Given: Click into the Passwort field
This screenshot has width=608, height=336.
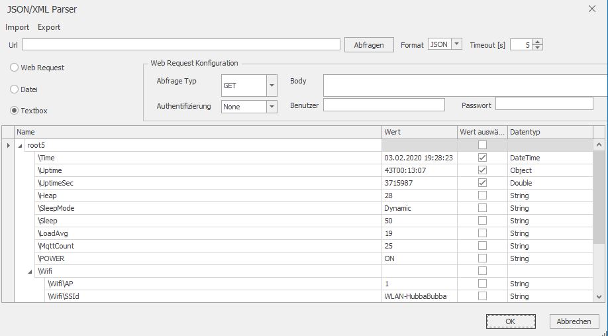Looking at the screenshot, I should point(544,103).
